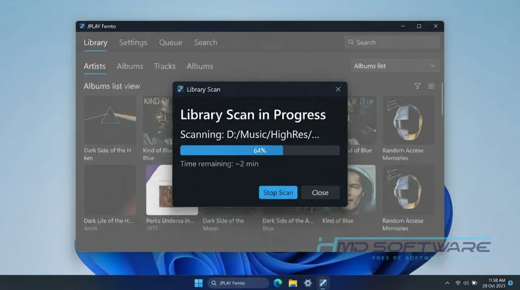
Task: Open the Dark Life of the H.... cover
Action: (110, 190)
